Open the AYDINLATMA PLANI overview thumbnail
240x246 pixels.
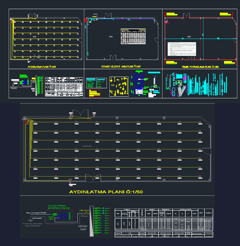[x=46, y=39]
